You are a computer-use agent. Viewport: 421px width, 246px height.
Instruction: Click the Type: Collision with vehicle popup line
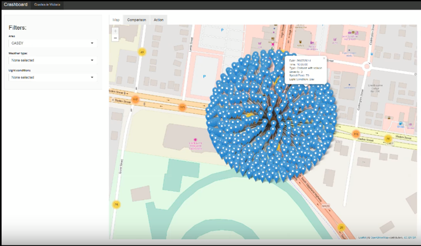click(x=305, y=68)
